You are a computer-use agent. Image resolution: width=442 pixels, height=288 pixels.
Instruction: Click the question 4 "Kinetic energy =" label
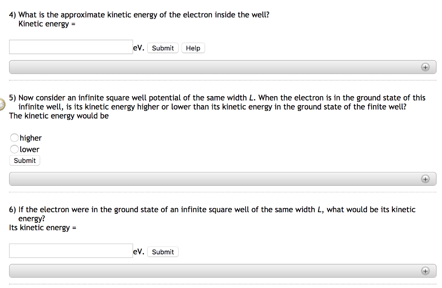point(47,24)
